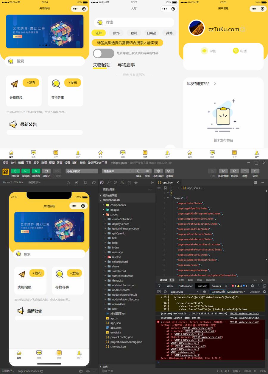Toggle the hide claimed items switch in 大厅 screen
This screenshot has width=268, height=374.
pyautogui.click(x=103, y=53)
